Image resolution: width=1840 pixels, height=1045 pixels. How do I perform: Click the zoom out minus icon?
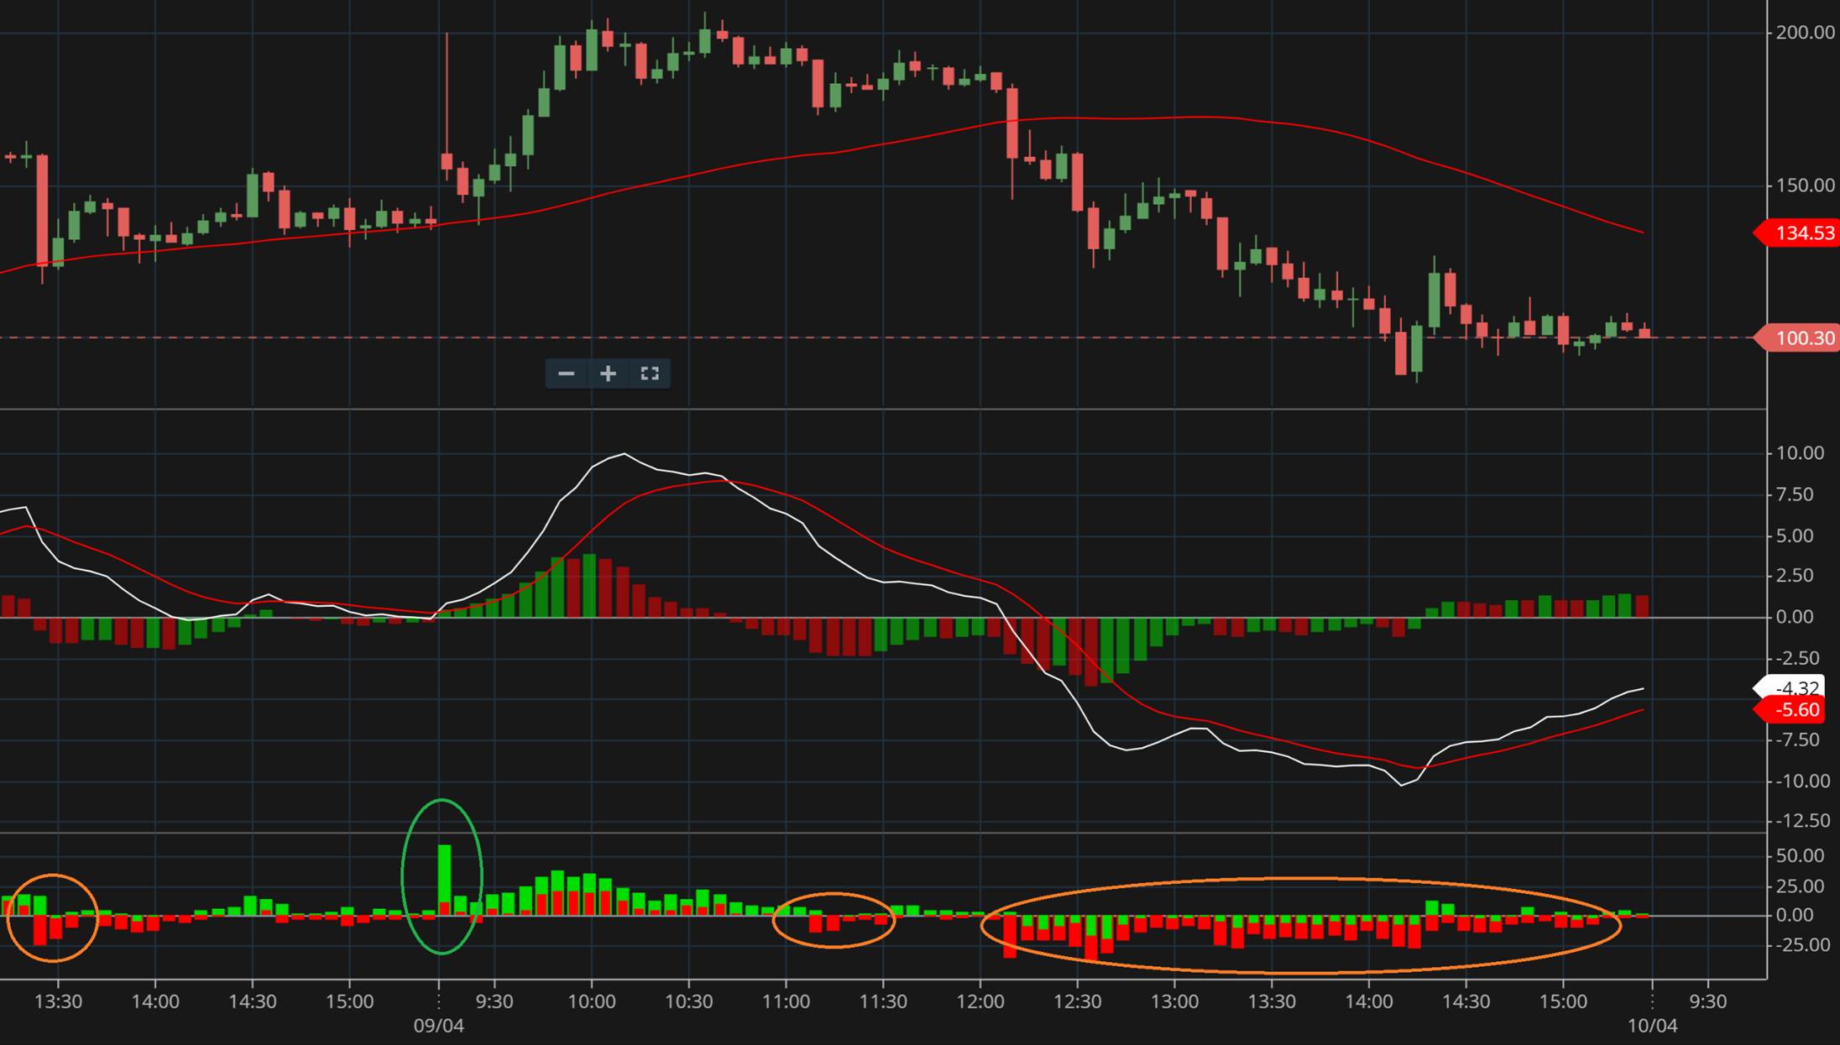[567, 374]
